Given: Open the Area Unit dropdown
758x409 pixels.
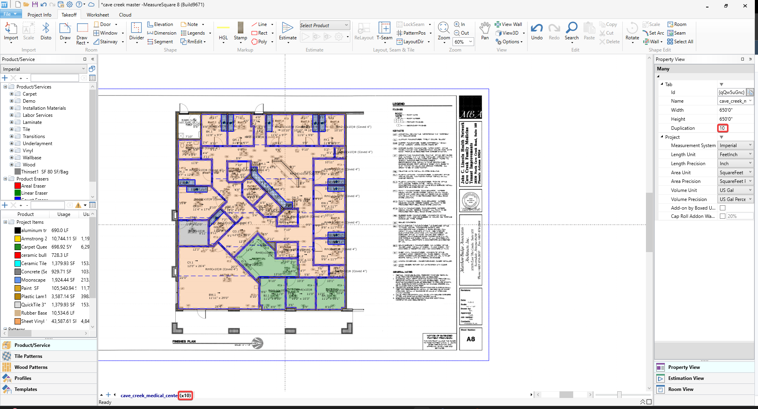Looking at the screenshot, I should click(x=736, y=173).
